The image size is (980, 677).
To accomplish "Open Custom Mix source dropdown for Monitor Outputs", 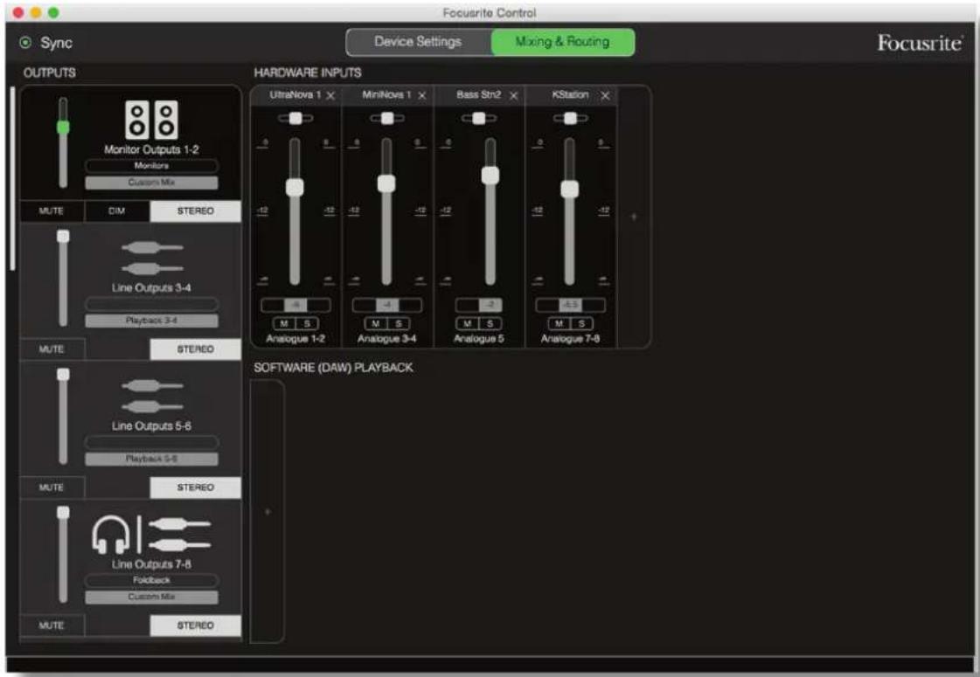I will (x=152, y=183).
